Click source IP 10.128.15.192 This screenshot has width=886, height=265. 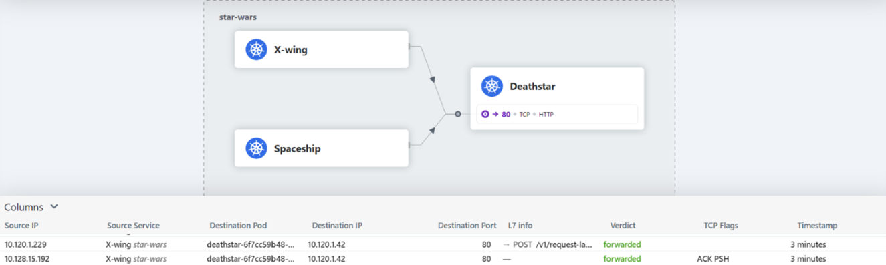(x=28, y=259)
